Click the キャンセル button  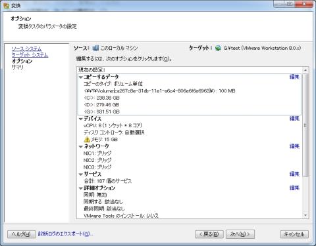point(294,234)
